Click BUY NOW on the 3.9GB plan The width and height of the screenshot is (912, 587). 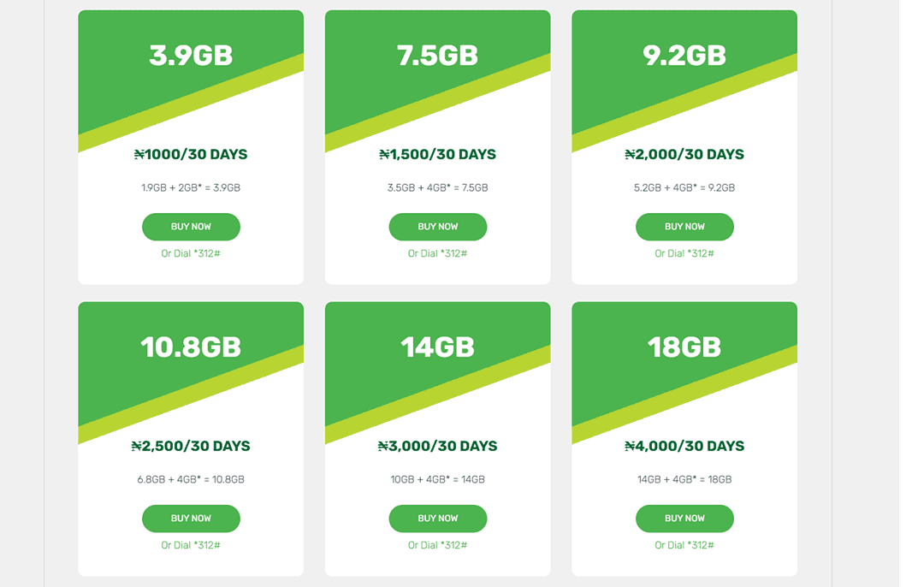(x=190, y=226)
